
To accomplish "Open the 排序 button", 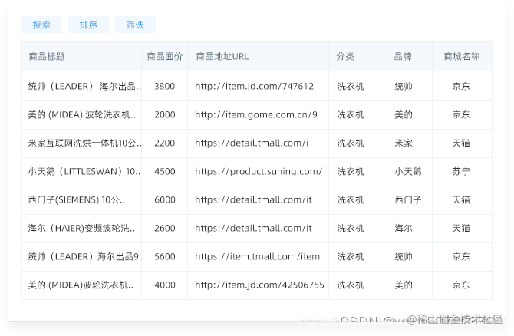I will click(x=88, y=25).
